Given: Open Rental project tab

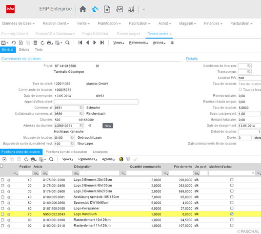Looking at the screenshot, I should click(x=128, y=34).
